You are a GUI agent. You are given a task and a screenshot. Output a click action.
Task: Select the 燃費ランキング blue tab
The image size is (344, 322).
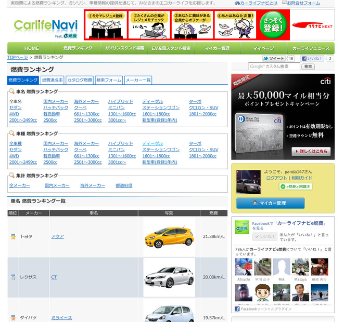23,80
